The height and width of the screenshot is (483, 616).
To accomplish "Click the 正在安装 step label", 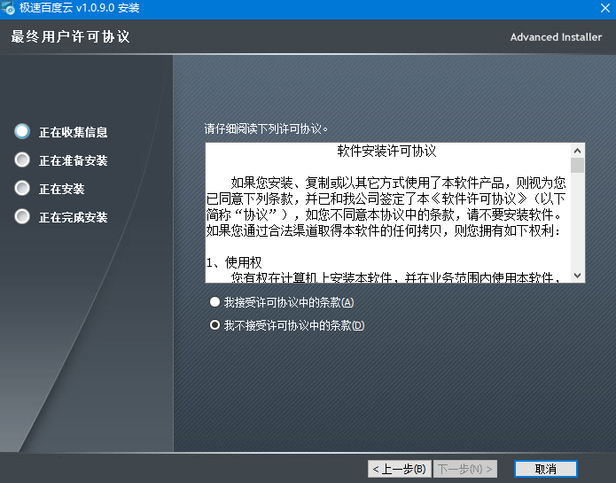I will pyautogui.click(x=62, y=189).
